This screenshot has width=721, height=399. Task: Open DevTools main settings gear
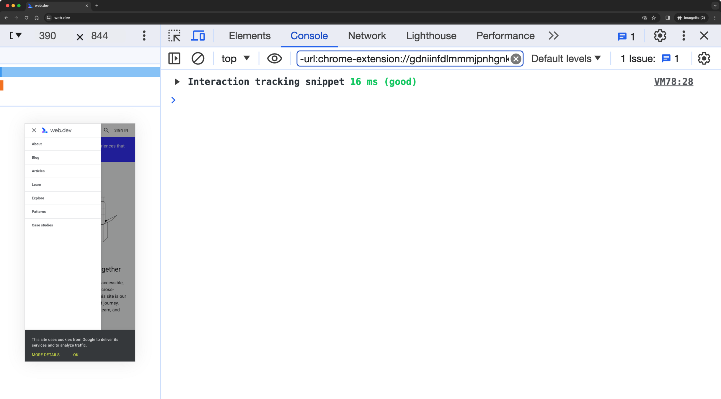[660, 36]
